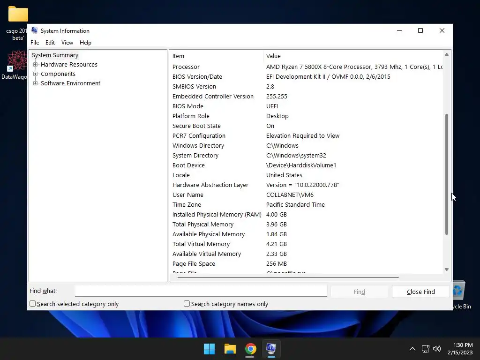The width and height of the screenshot is (480, 360).
Task: Click the Pacific Standard Time value
Action: (x=295, y=204)
